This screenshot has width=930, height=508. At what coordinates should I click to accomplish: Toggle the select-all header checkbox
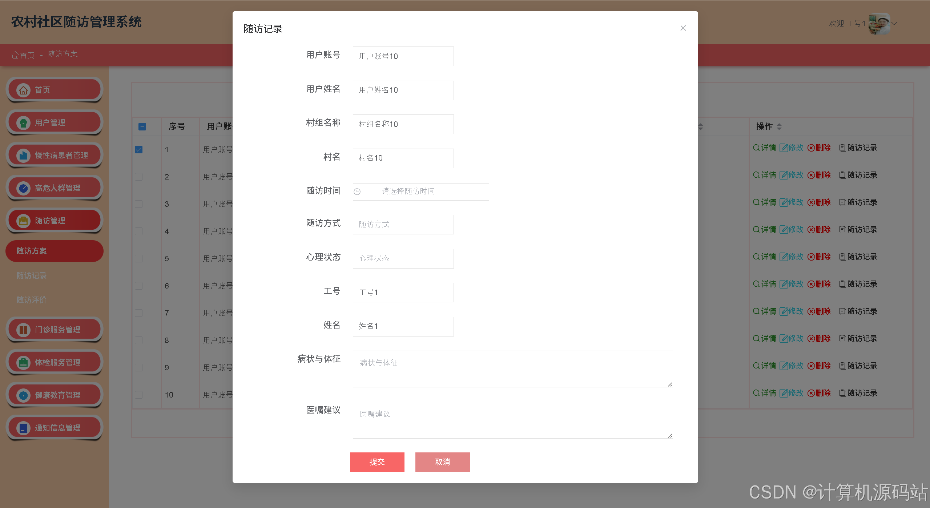coord(142,126)
